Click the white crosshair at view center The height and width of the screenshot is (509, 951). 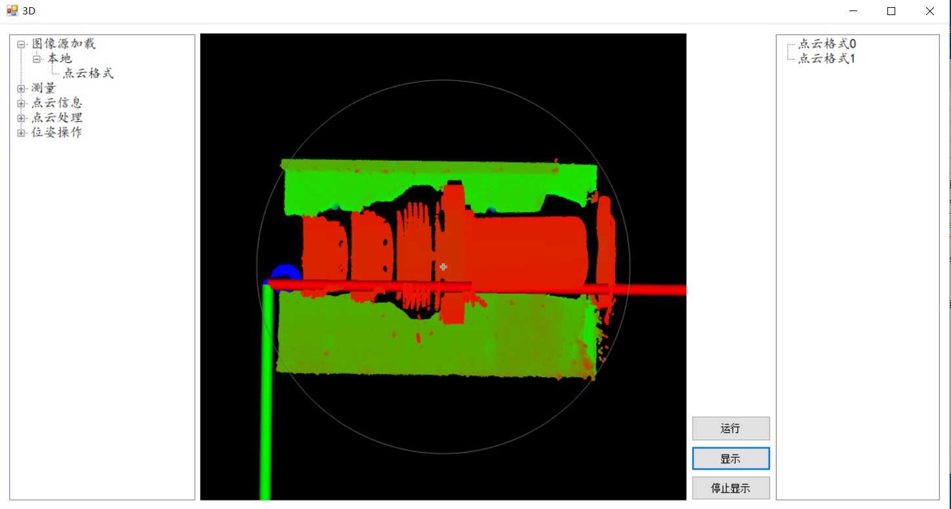tap(443, 267)
